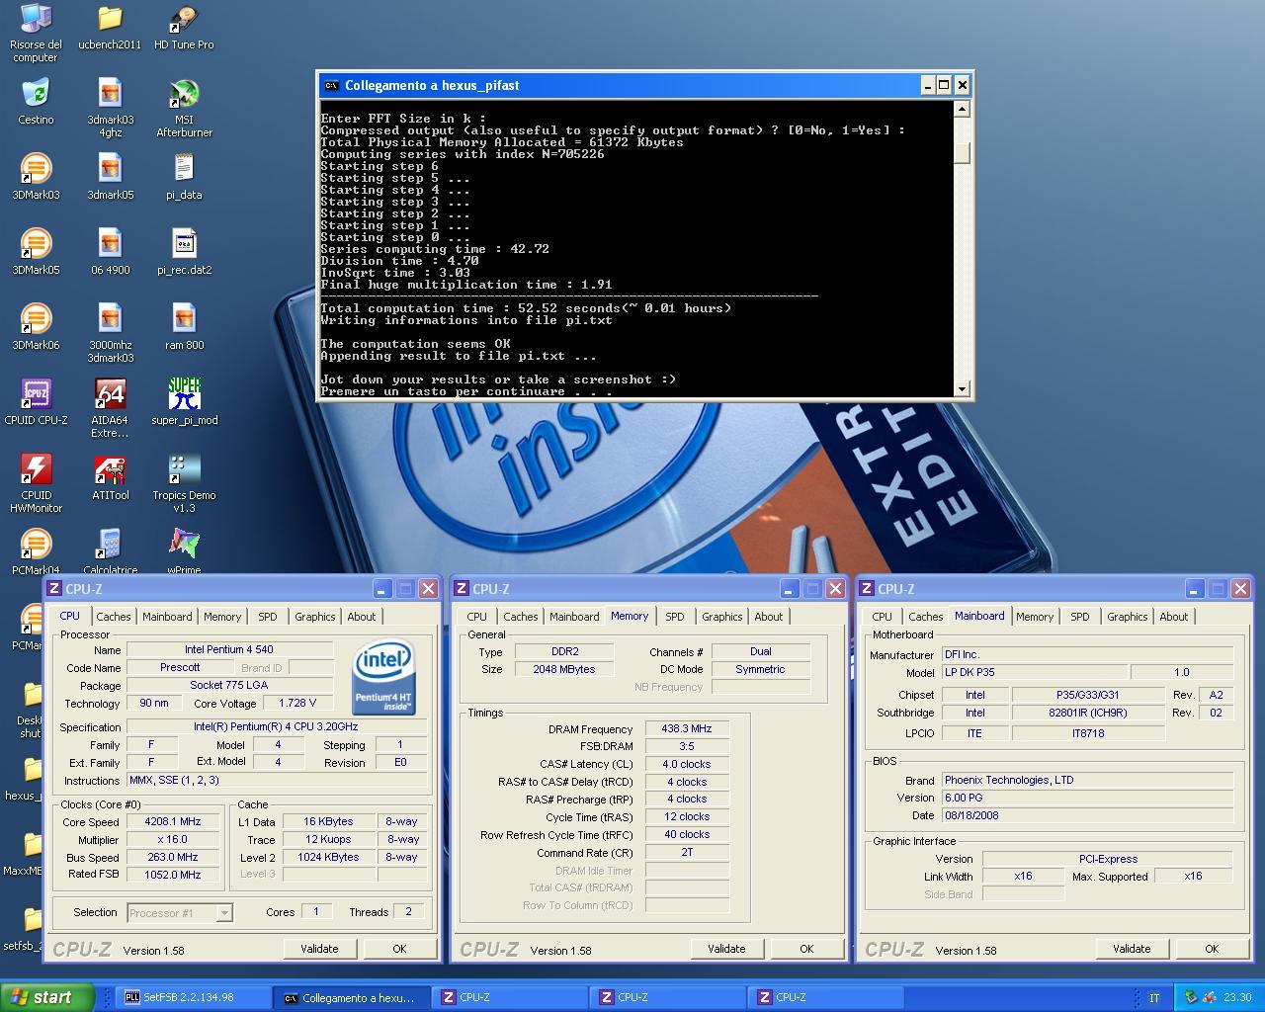Open the Start menu
1265x1012 pixels.
pos(46,997)
